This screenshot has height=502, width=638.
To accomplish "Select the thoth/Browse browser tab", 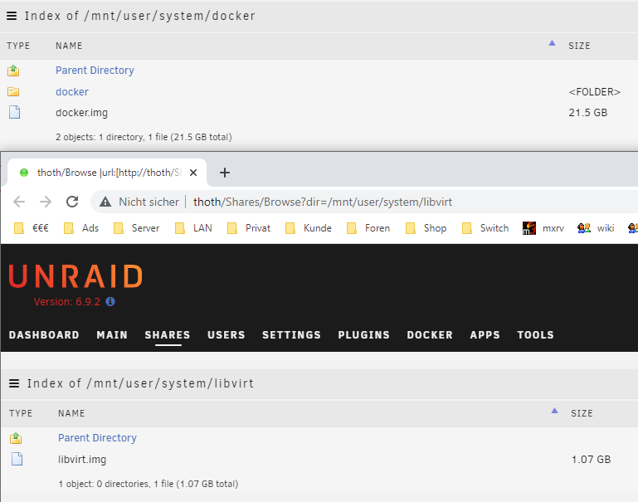I will (x=106, y=173).
